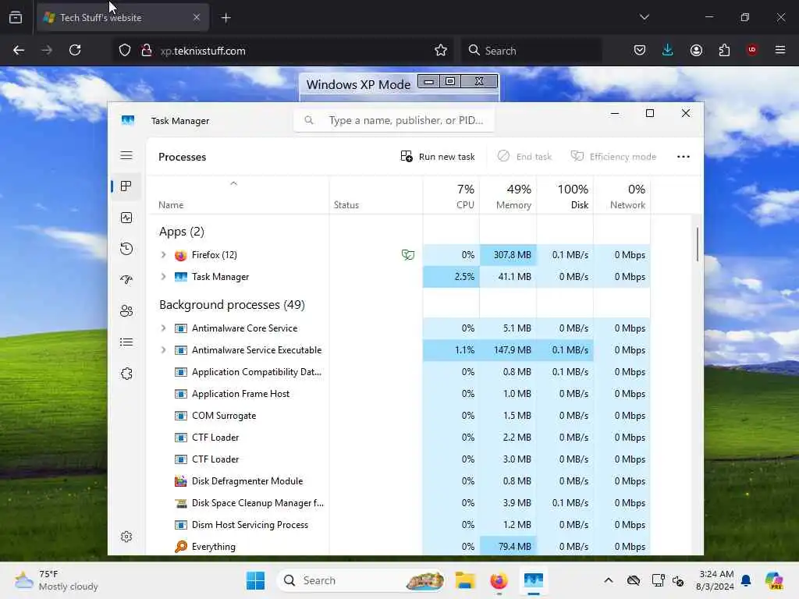This screenshot has height=599, width=799.
Task: Click the Firefox reload page icon
Action: pos(75,50)
